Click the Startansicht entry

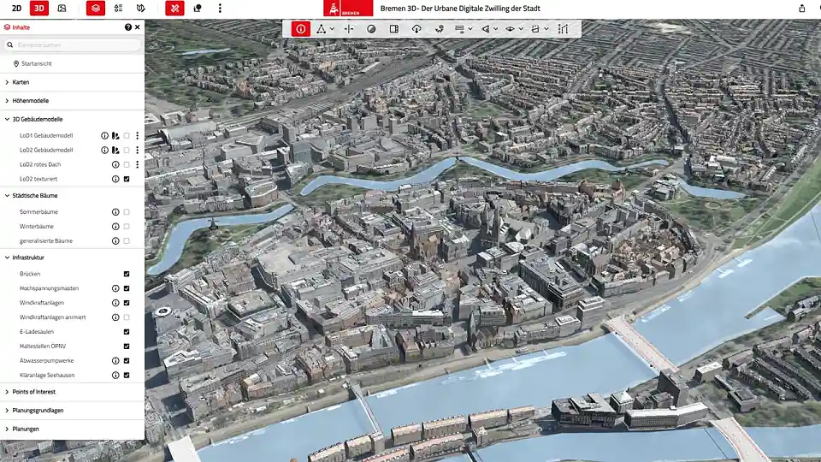(35, 63)
